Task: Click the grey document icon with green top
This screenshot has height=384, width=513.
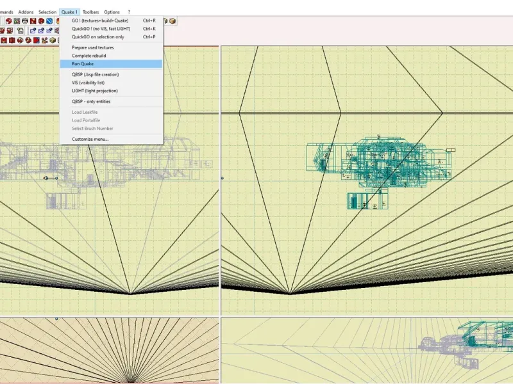Action: tap(21, 31)
